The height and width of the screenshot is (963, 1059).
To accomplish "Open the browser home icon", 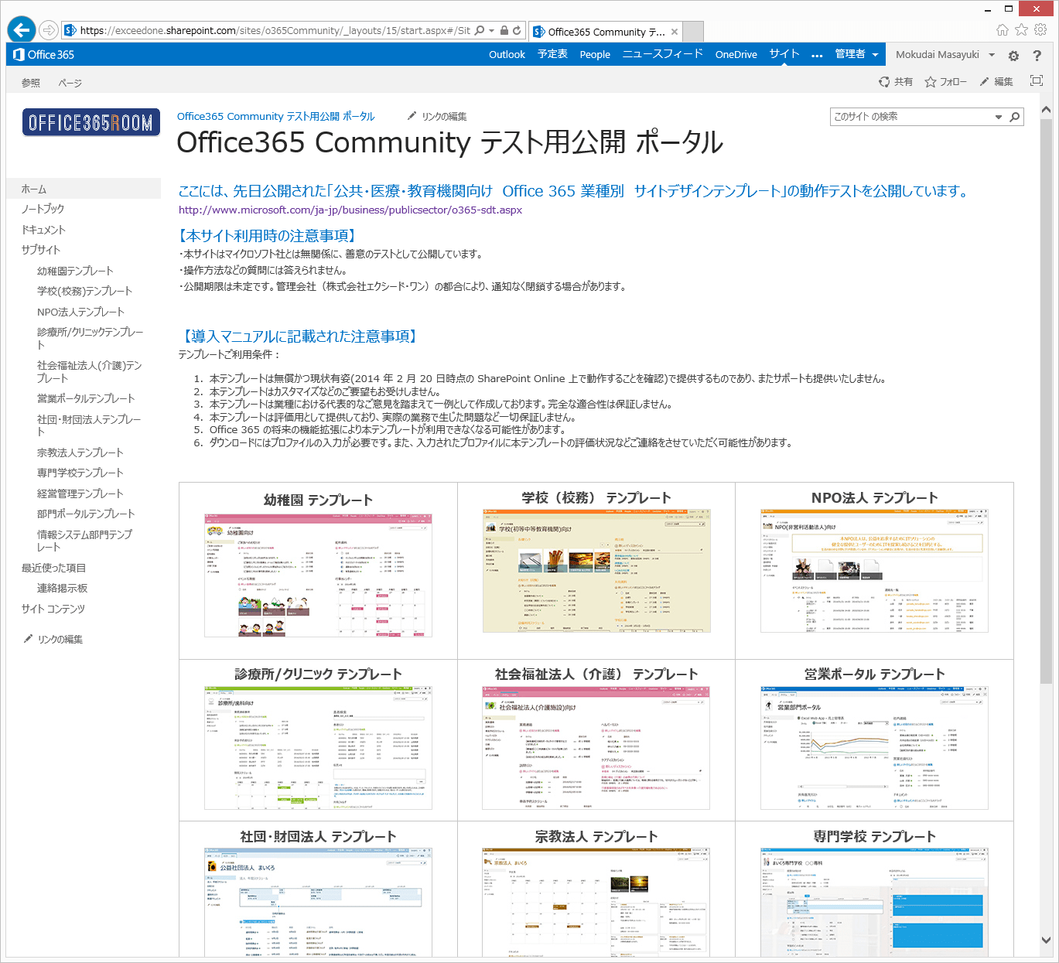I will click(1003, 30).
